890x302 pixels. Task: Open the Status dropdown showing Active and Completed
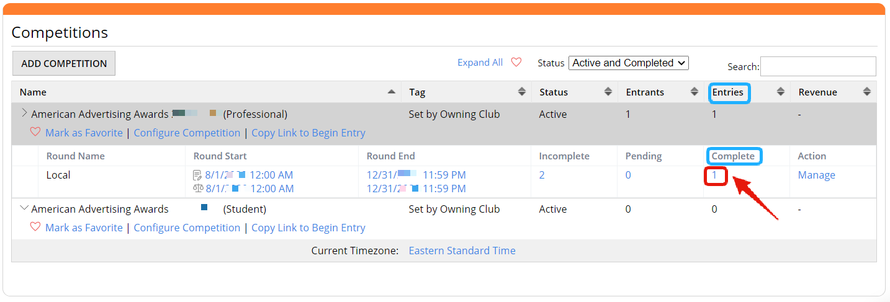click(629, 63)
